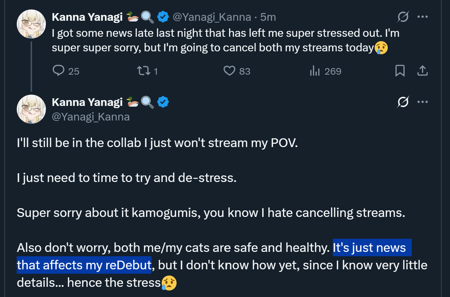This screenshot has width=450, height=297.
Task: Like the first tweet with 83 likes
Action: (229, 71)
